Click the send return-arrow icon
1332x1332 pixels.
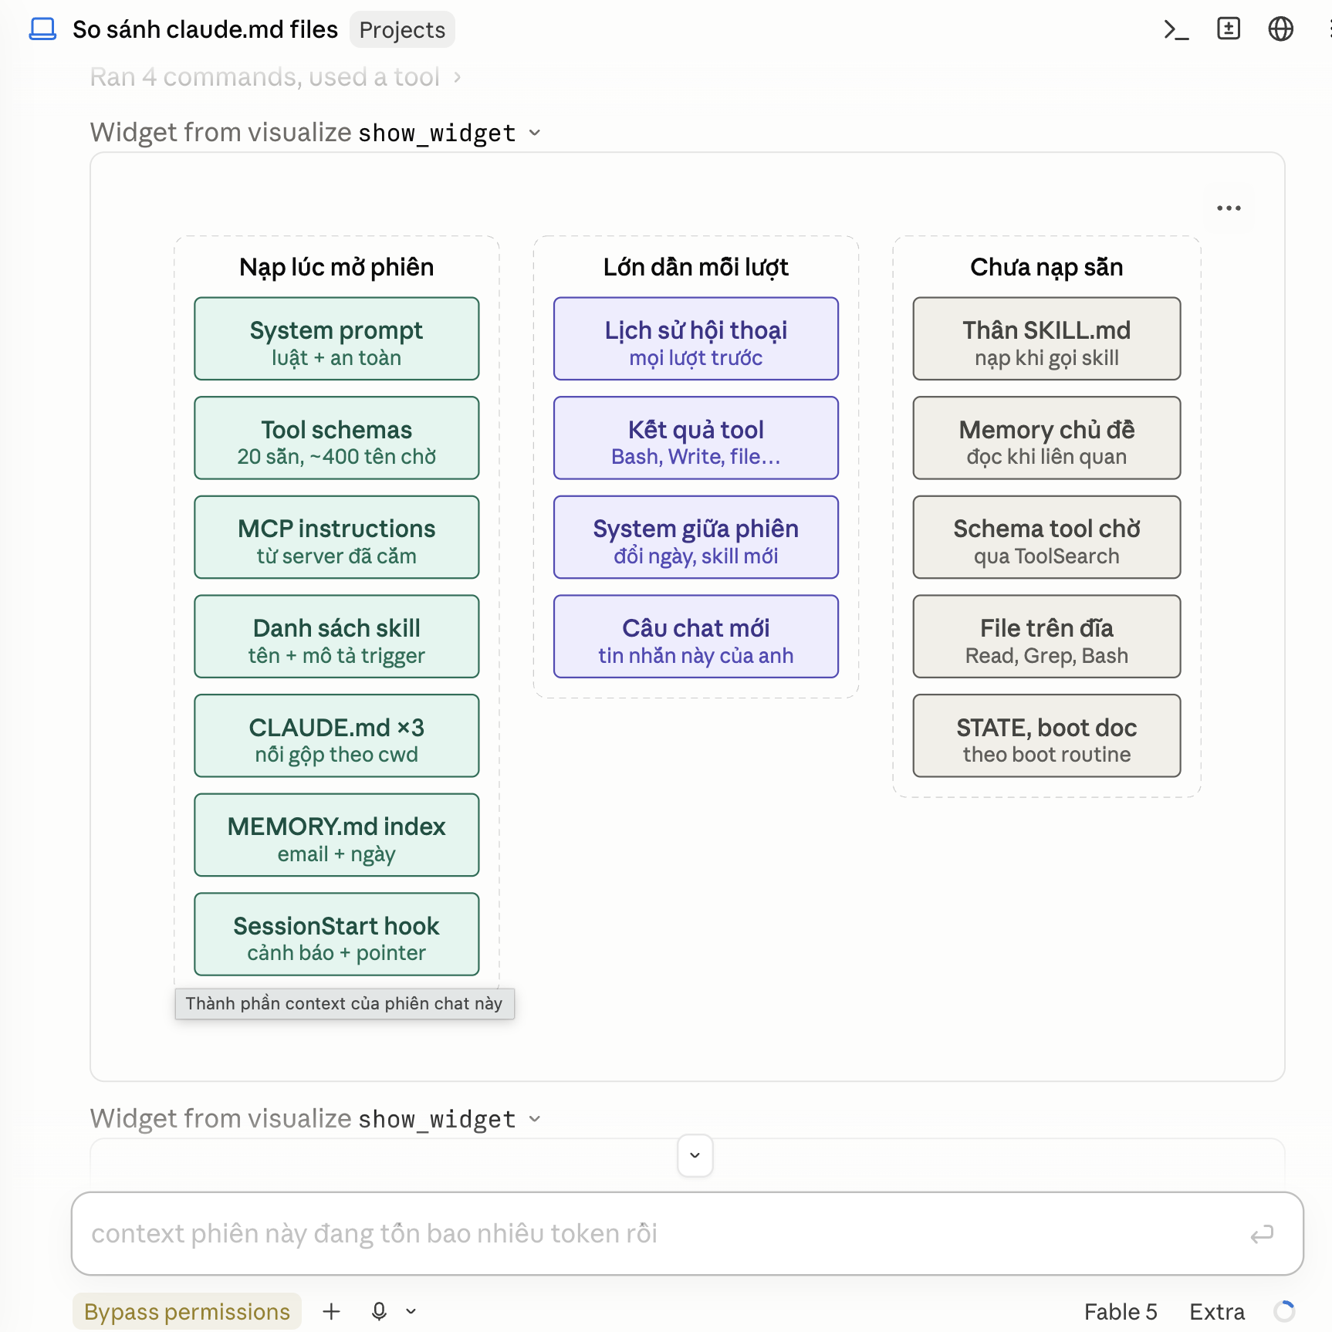[1262, 1234]
